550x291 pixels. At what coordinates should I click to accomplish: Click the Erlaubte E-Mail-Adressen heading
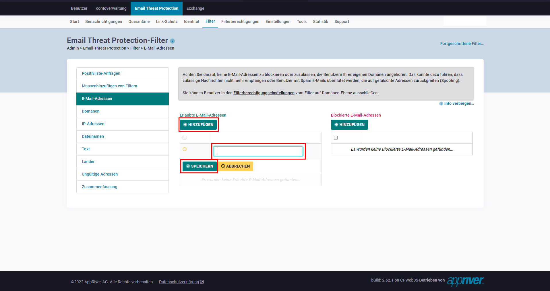pos(203,115)
